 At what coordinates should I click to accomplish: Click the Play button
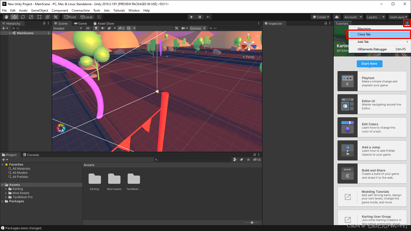click(x=191, y=17)
